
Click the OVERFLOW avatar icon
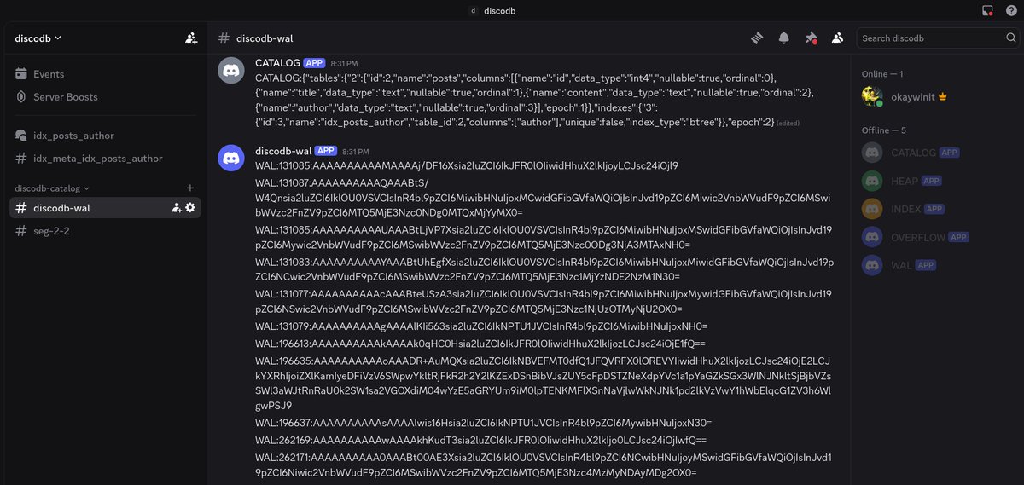[x=871, y=237]
